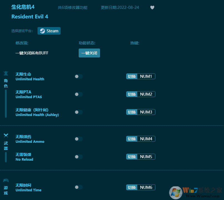
Task: Click 切换 button for NUM1 hotkey
Action: [x=132, y=76]
